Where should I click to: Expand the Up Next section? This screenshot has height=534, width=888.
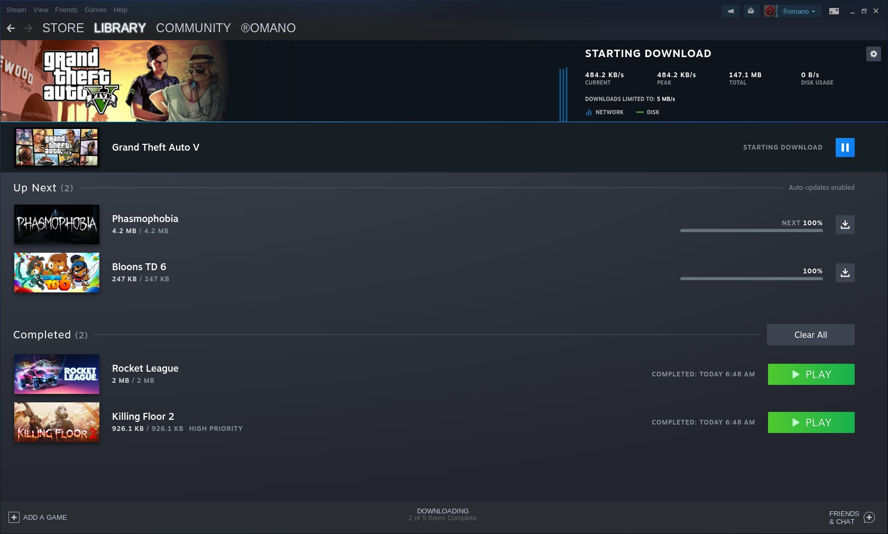(x=43, y=188)
